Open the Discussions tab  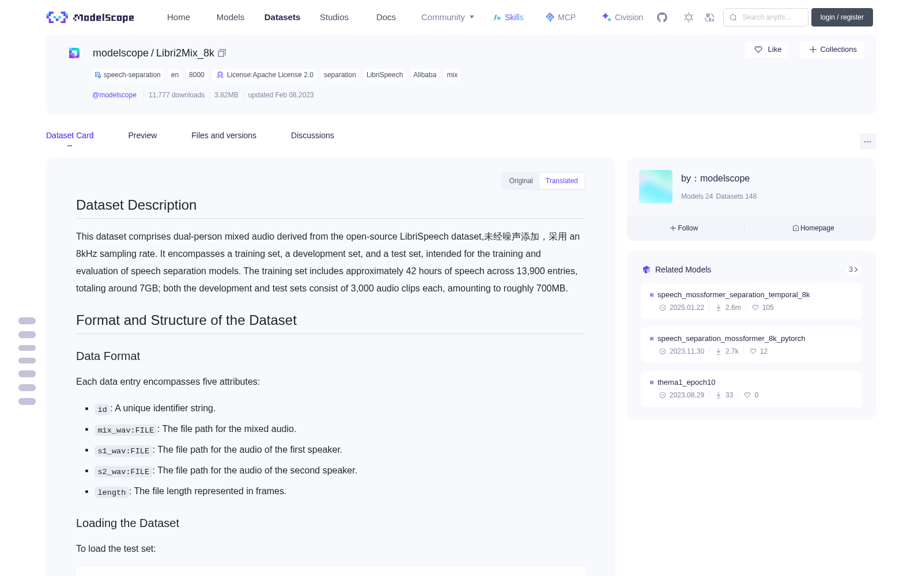coord(312,135)
